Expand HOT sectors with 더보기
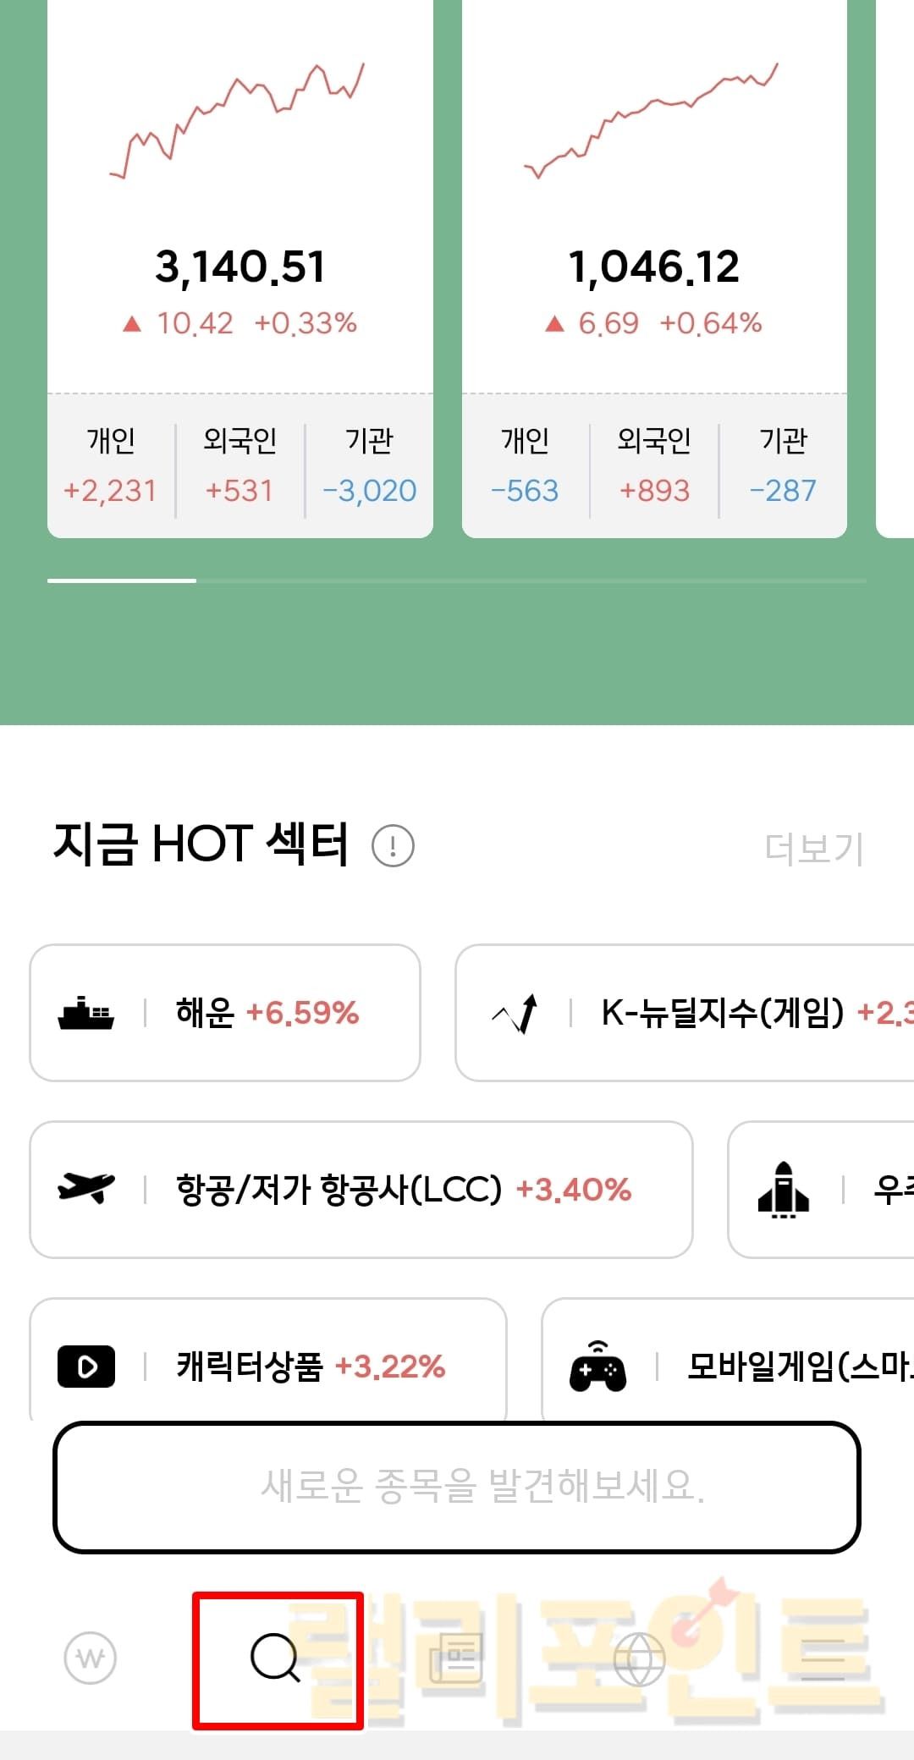The height and width of the screenshot is (1760, 914). 813,848
